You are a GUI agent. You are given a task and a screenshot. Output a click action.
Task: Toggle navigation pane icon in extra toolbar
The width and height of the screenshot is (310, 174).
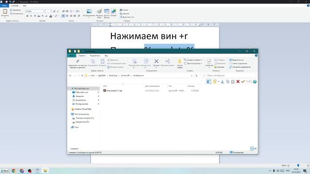[209, 82]
